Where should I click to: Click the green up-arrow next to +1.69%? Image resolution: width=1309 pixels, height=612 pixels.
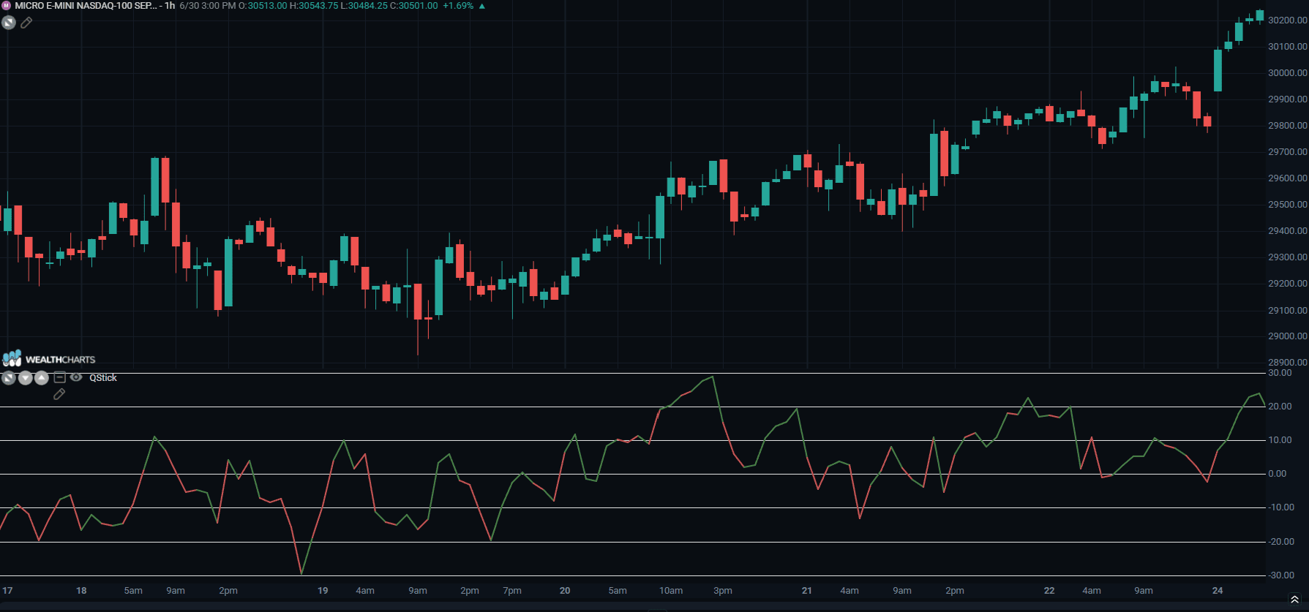tap(481, 6)
